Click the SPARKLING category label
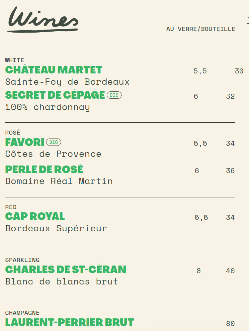The image size is (249, 331). pyautogui.click(x=22, y=260)
